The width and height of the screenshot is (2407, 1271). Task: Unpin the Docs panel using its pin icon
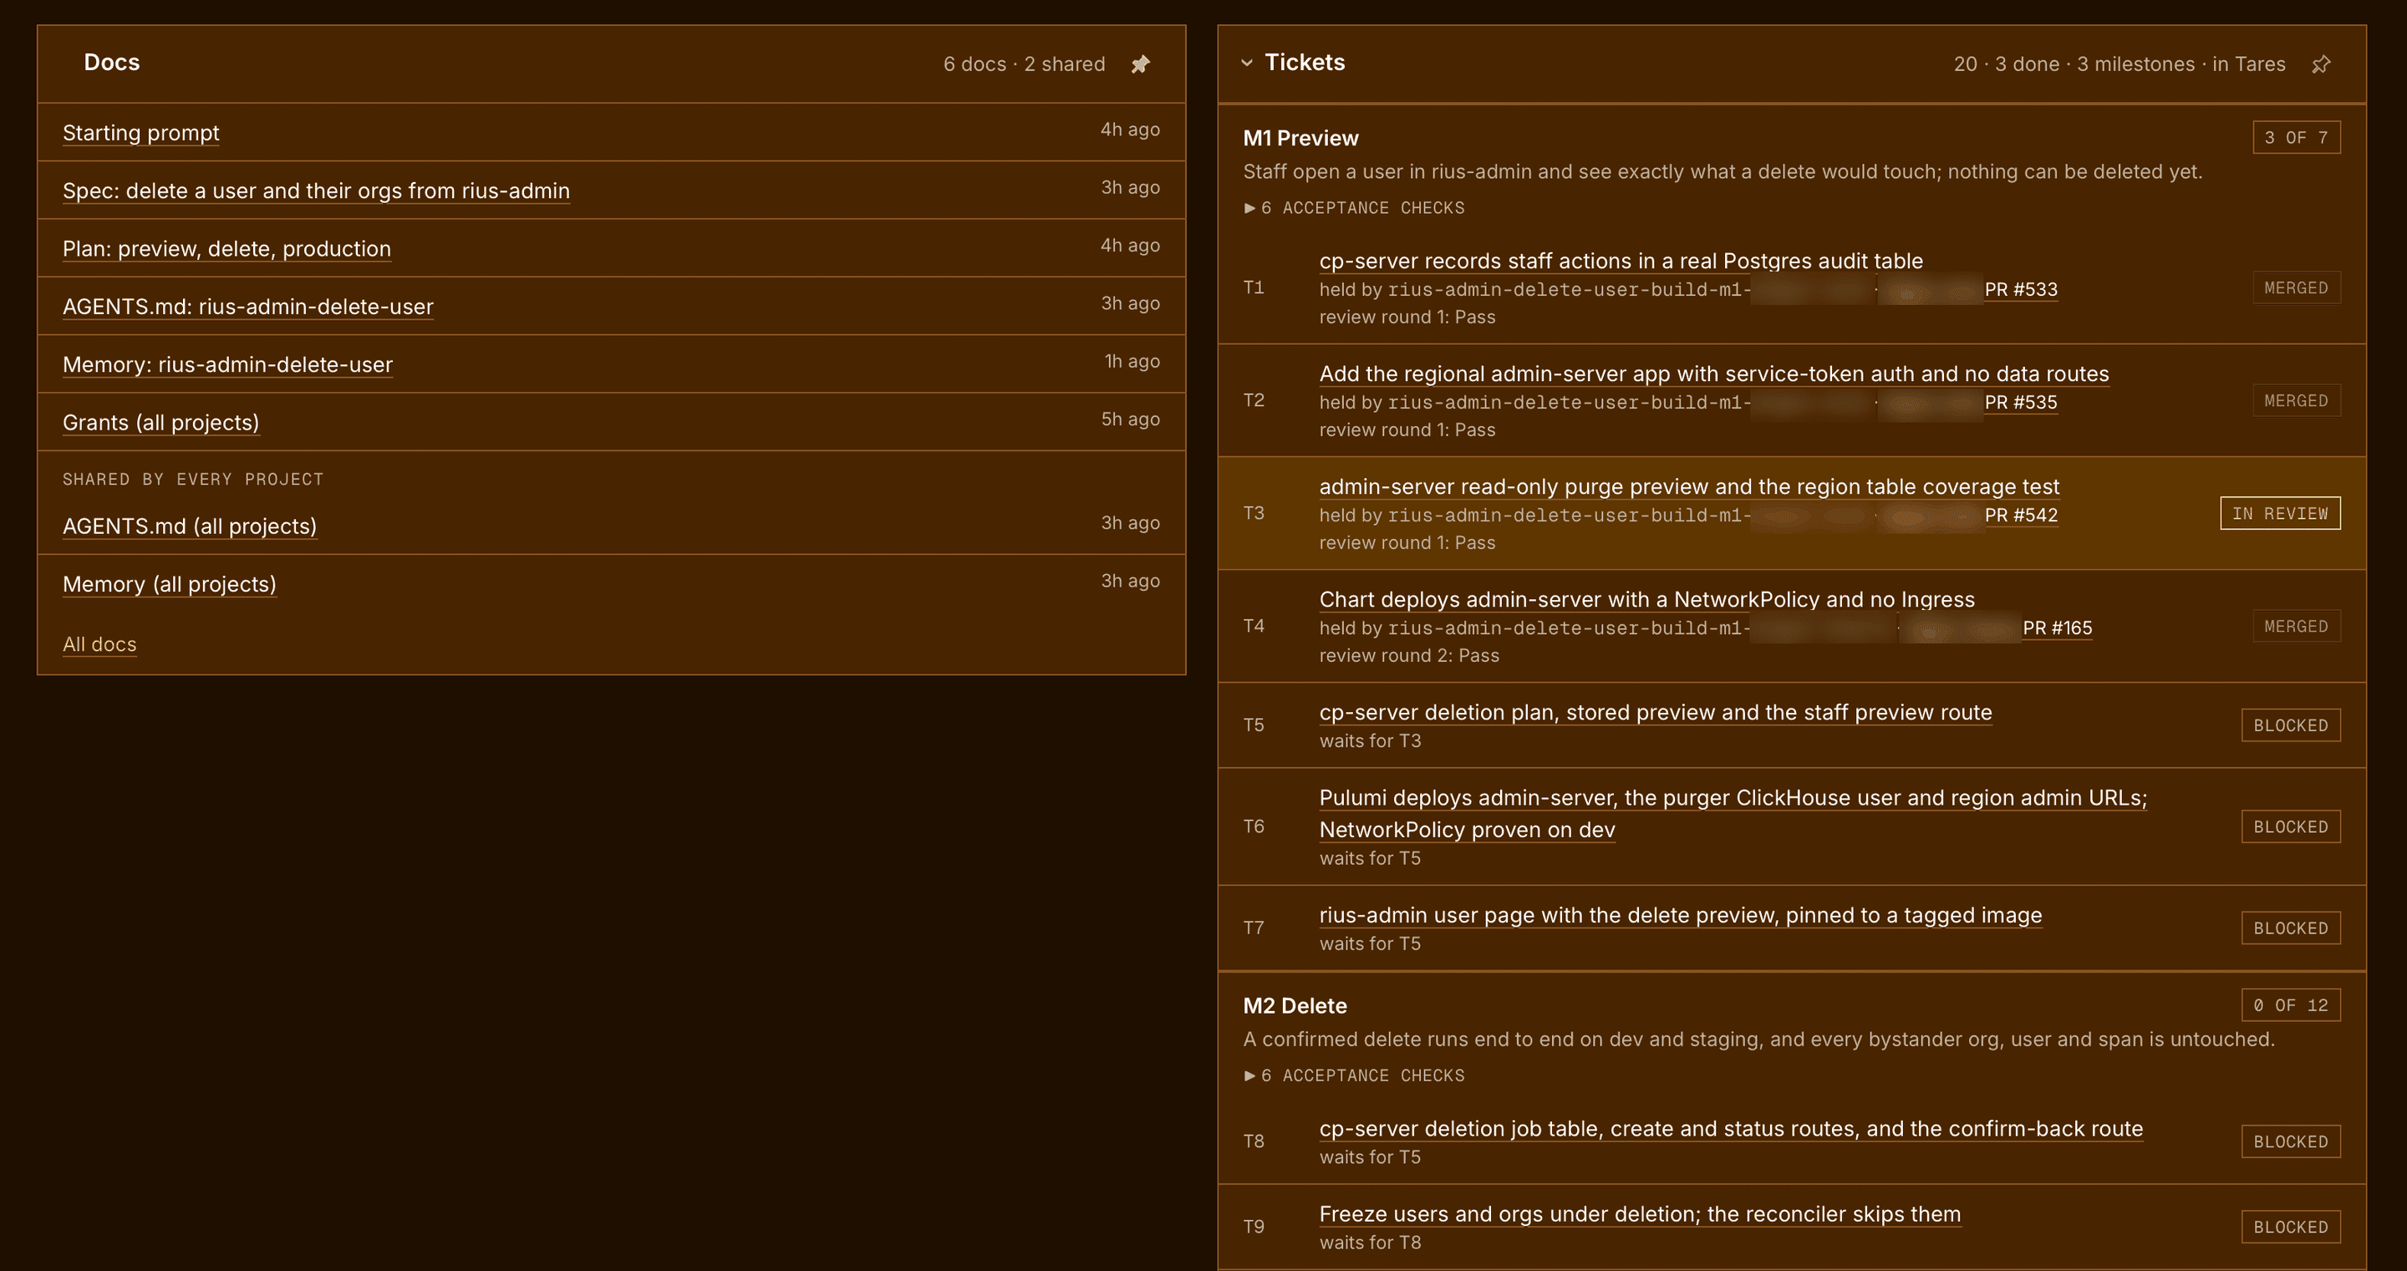click(x=1140, y=64)
